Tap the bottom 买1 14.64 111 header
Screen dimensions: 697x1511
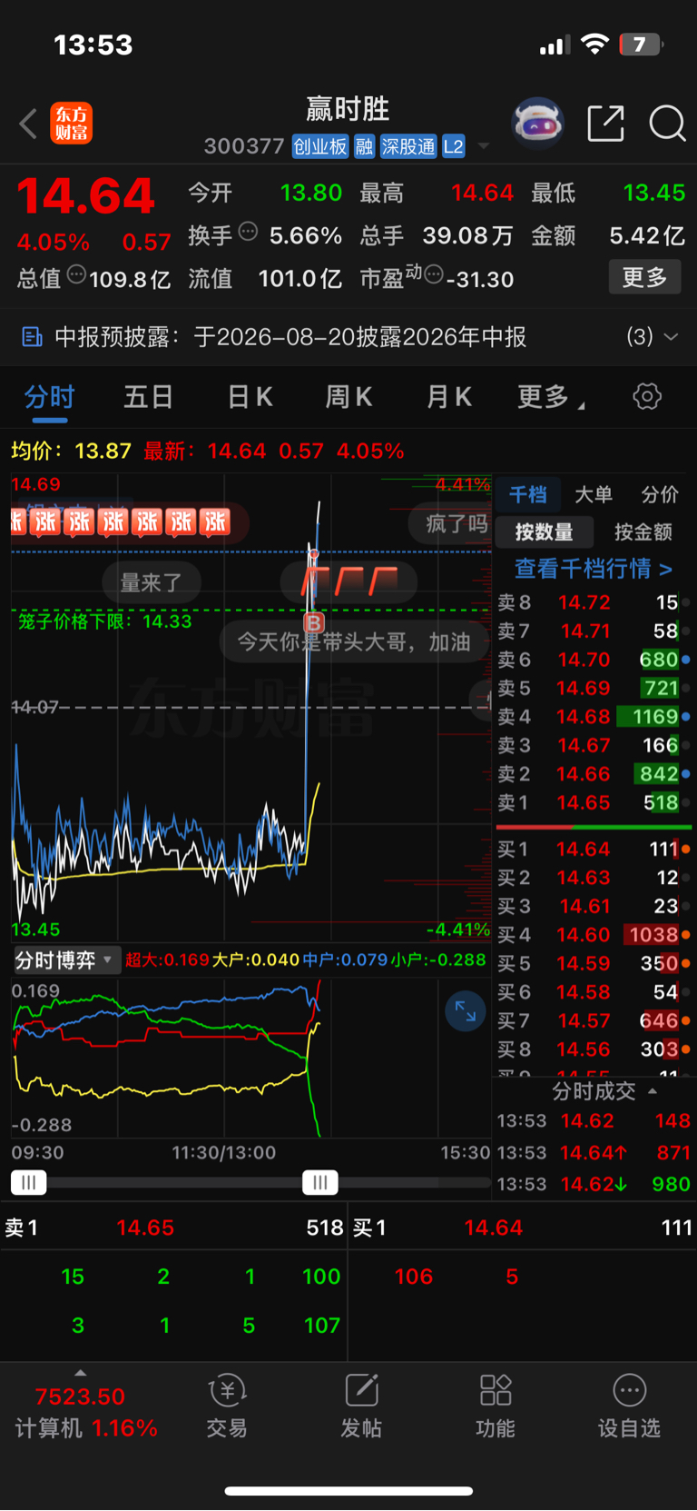click(523, 1228)
